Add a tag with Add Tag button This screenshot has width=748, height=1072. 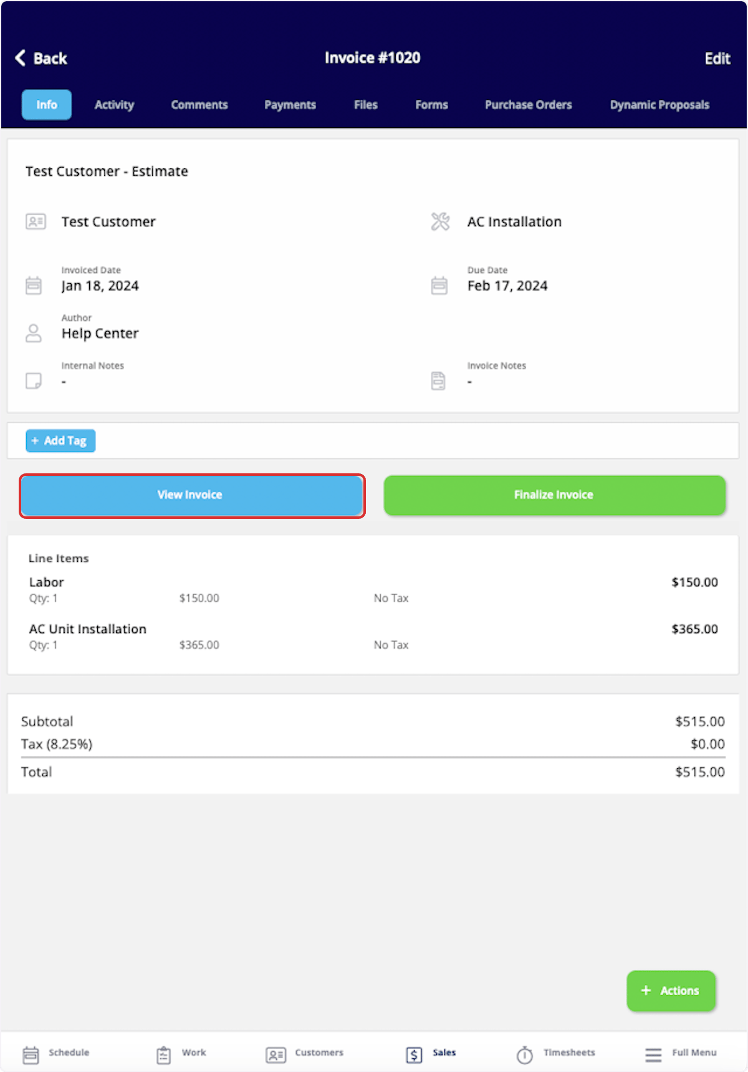60,440
